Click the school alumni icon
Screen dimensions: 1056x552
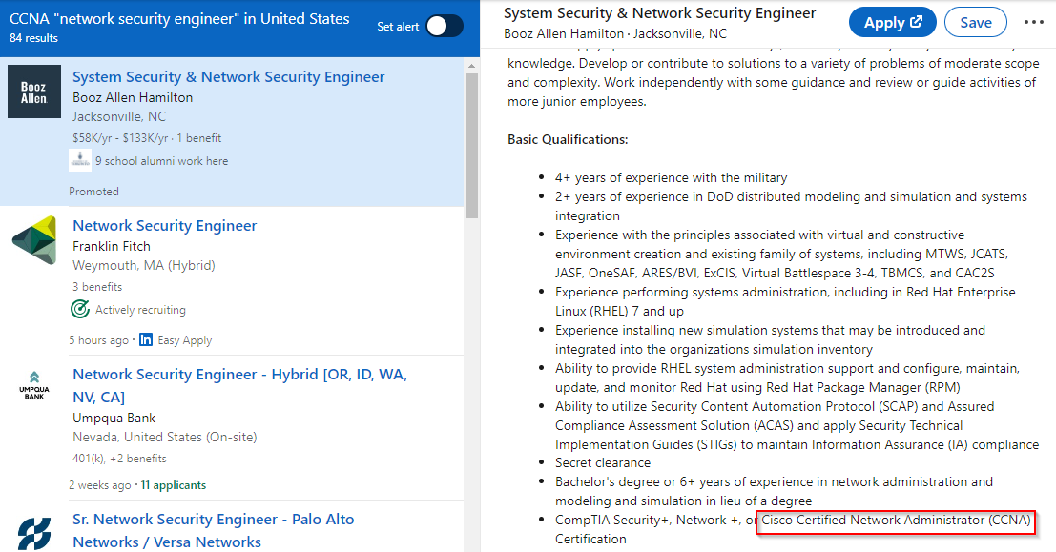point(80,161)
